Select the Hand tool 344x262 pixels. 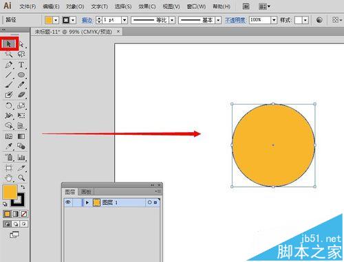tap(9, 177)
